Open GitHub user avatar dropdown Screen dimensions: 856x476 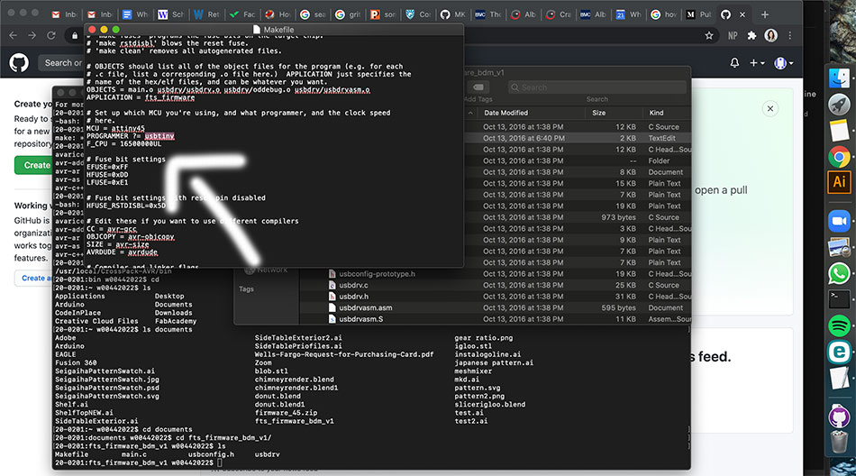tap(784, 63)
